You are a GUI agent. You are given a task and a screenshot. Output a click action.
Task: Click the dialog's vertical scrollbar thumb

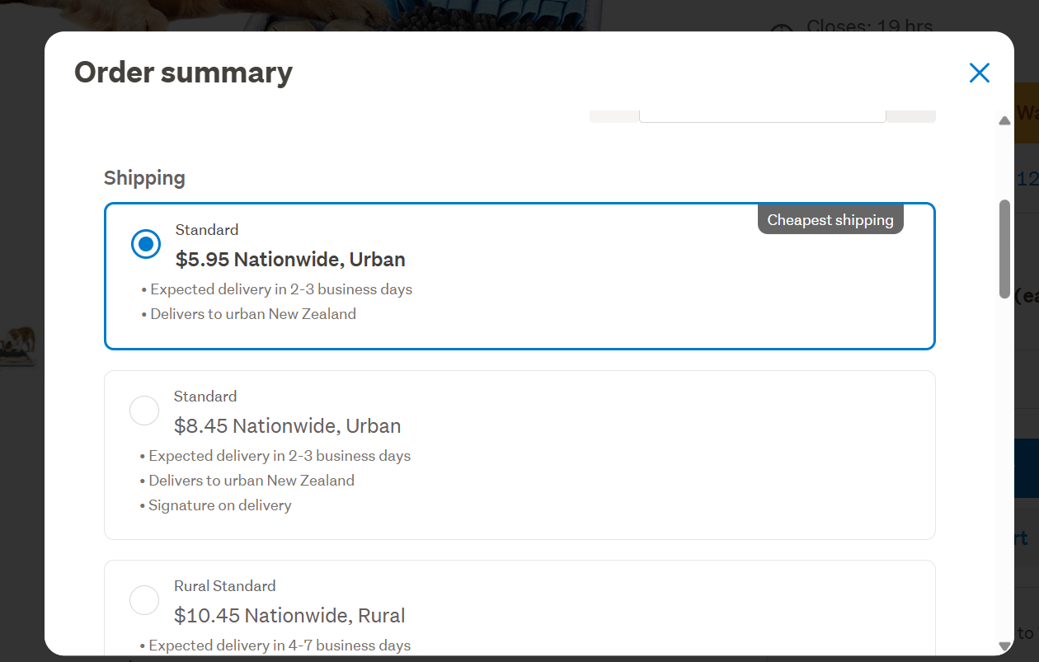pyautogui.click(x=1004, y=247)
